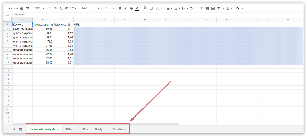This screenshot has height=137, width=307.
Task: Open the functions sigma menu
Action: (x=227, y=8)
